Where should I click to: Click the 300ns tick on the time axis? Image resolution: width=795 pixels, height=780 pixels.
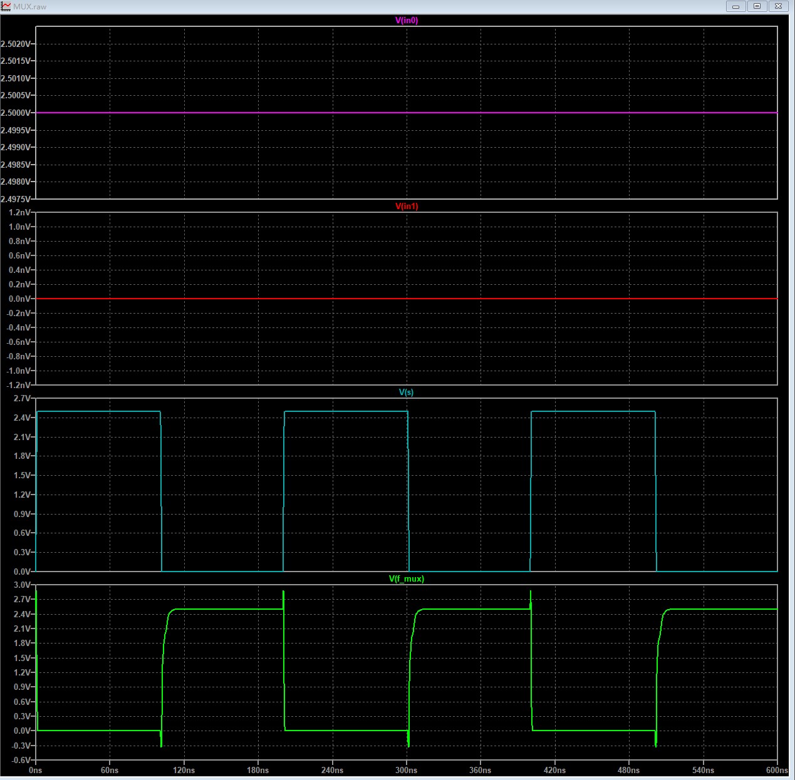coord(406,770)
